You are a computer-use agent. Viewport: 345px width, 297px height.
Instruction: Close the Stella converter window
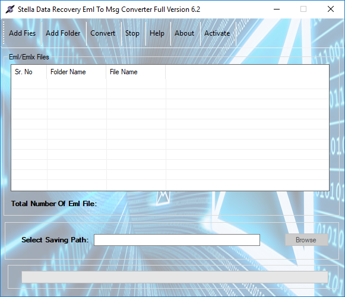(x=331, y=10)
